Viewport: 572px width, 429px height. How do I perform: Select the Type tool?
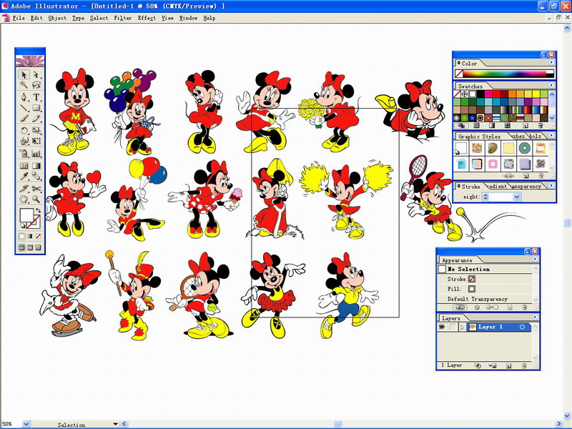pos(36,97)
